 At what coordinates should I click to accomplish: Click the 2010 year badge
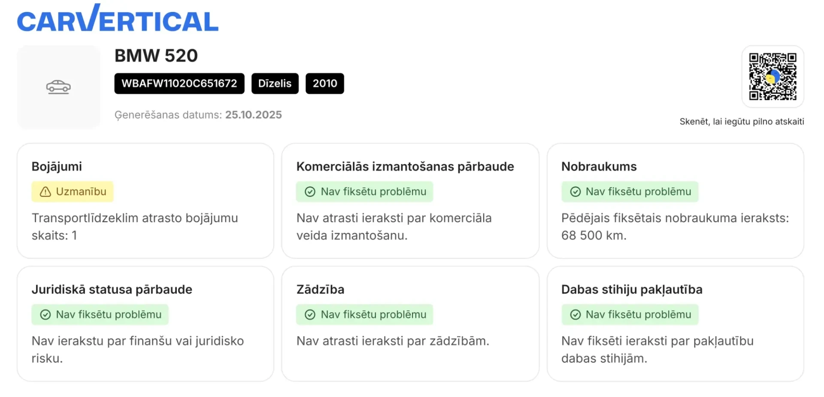coord(324,84)
